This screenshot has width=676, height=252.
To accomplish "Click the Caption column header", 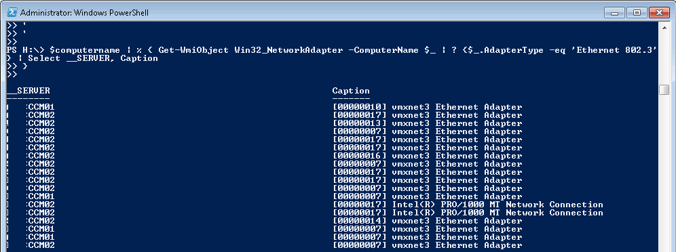I will point(351,91).
